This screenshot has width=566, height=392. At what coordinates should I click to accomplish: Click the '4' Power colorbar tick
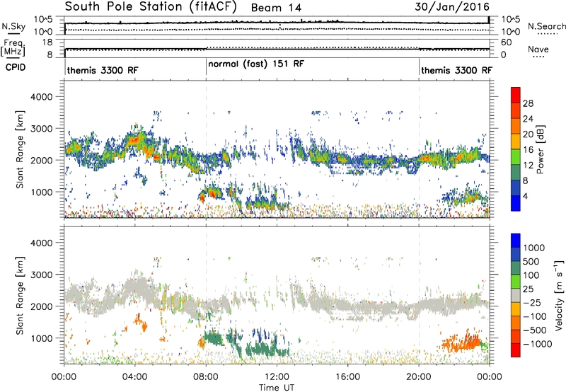[526, 196]
